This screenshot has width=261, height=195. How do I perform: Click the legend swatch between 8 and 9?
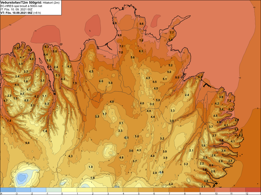click(192, 190)
